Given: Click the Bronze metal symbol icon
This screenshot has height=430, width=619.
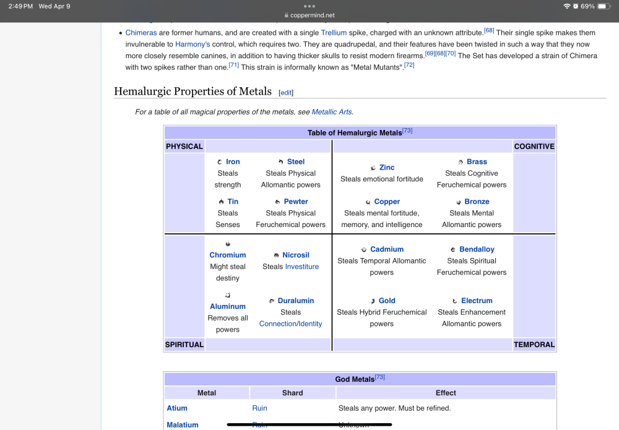Looking at the screenshot, I should tap(458, 202).
